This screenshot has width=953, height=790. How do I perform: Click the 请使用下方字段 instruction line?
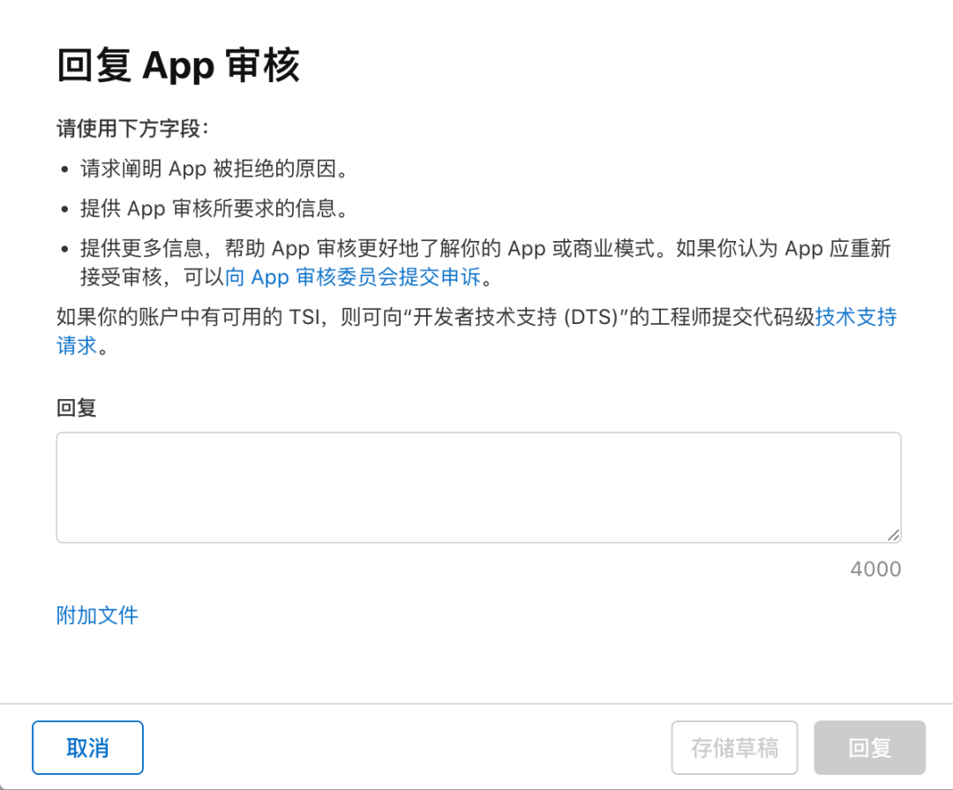pos(132,128)
